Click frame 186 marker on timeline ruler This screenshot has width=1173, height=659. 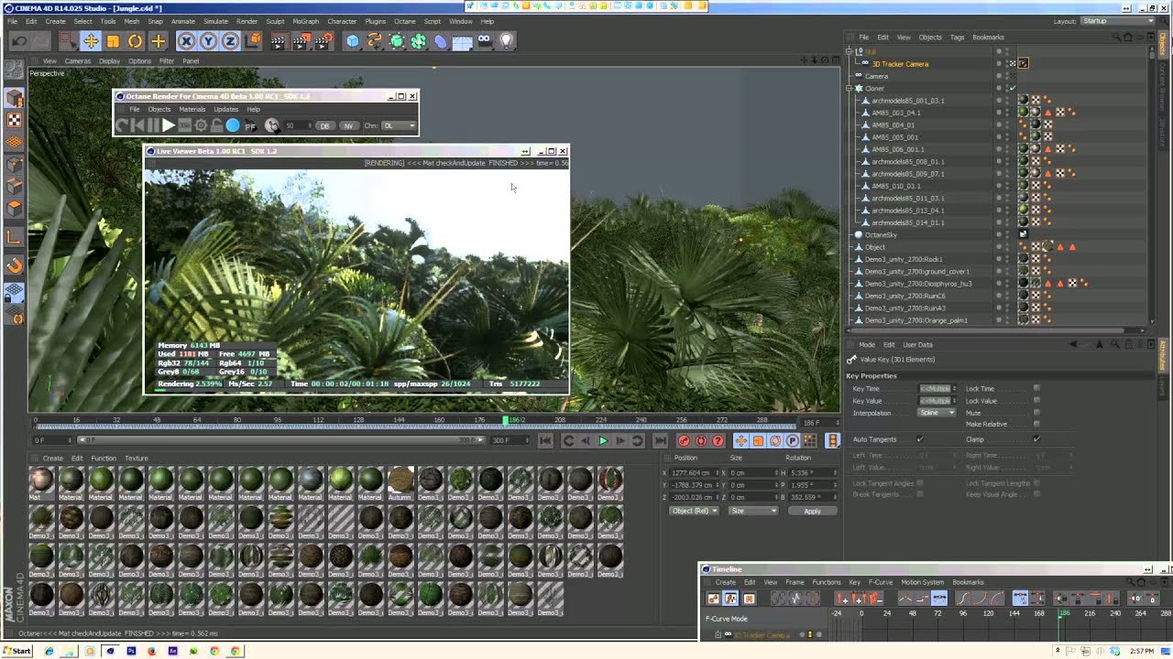tap(505, 420)
